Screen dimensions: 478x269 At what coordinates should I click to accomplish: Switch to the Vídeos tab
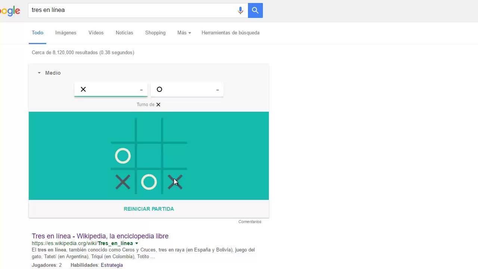(x=96, y=33)
